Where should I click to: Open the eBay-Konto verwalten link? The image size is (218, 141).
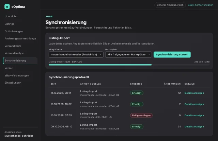[x=201, y=5]
